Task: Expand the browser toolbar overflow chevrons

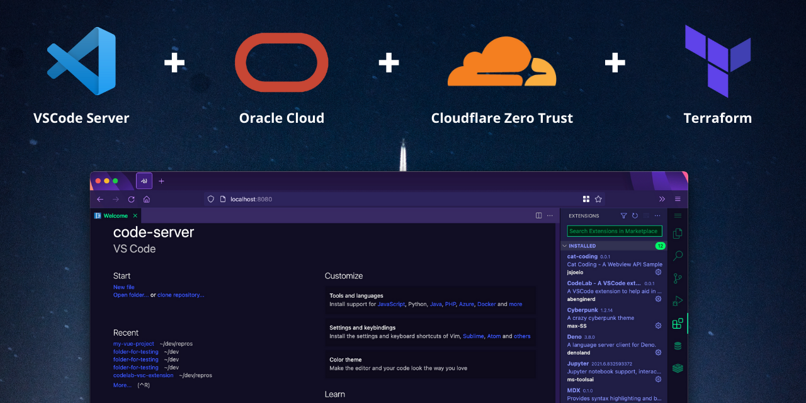Action: 662,199
